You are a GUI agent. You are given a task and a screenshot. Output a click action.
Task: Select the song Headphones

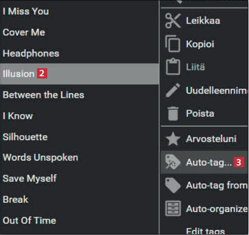tap(79, 54)
